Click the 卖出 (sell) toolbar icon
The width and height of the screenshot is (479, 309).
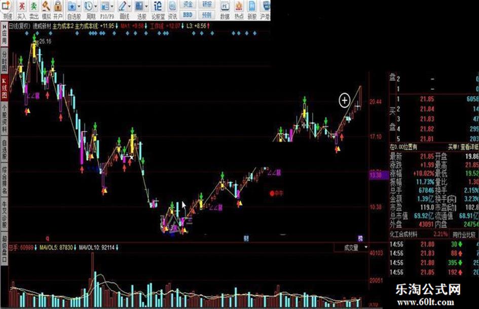click(x=33, y=10)
